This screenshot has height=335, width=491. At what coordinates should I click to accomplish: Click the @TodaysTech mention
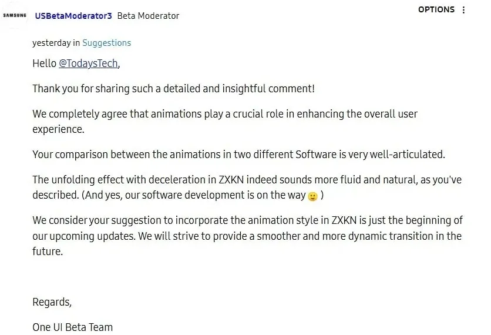point(88,63)
